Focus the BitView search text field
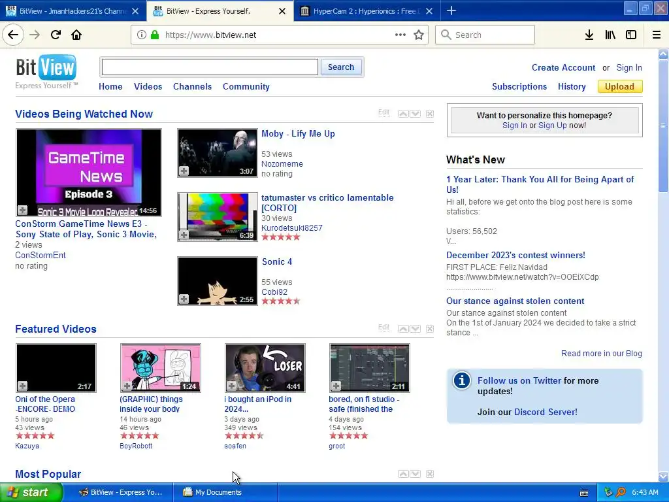669x502 pixels. click(x=210, y=67)
